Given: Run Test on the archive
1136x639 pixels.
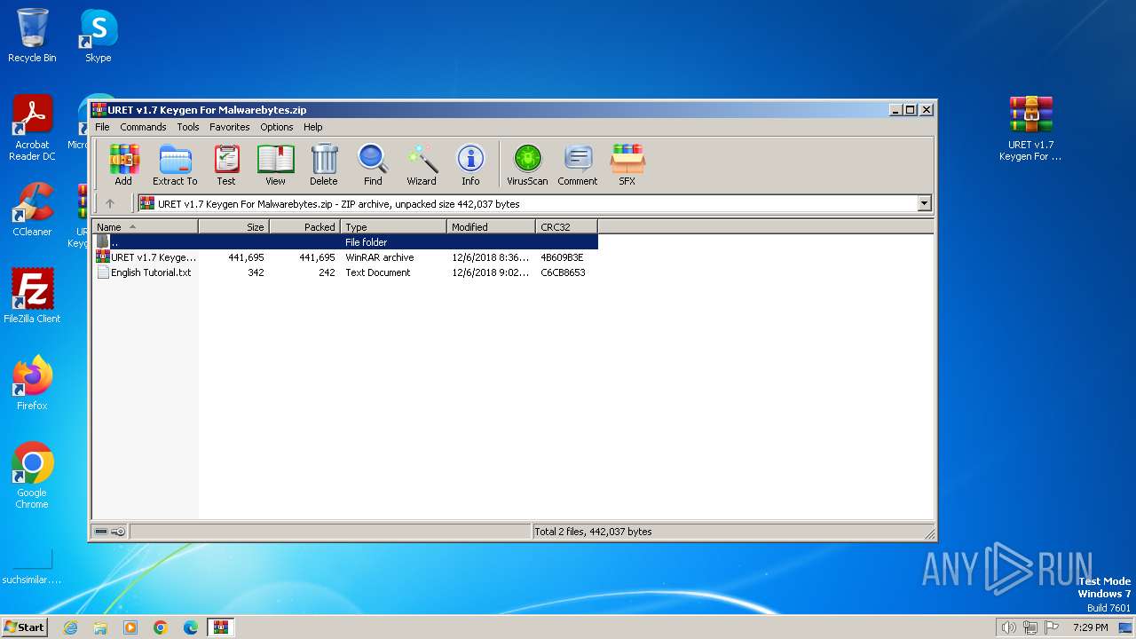Looking at the screenshot, I should pos(226,165).
